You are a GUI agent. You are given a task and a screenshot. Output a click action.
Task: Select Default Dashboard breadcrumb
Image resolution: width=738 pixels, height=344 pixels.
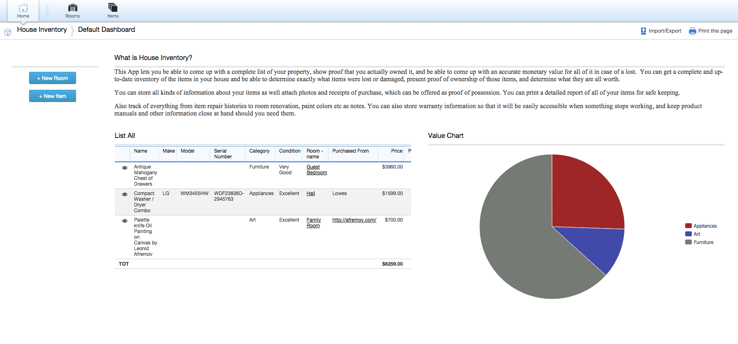pyautogui.click(x=106, y=29)
